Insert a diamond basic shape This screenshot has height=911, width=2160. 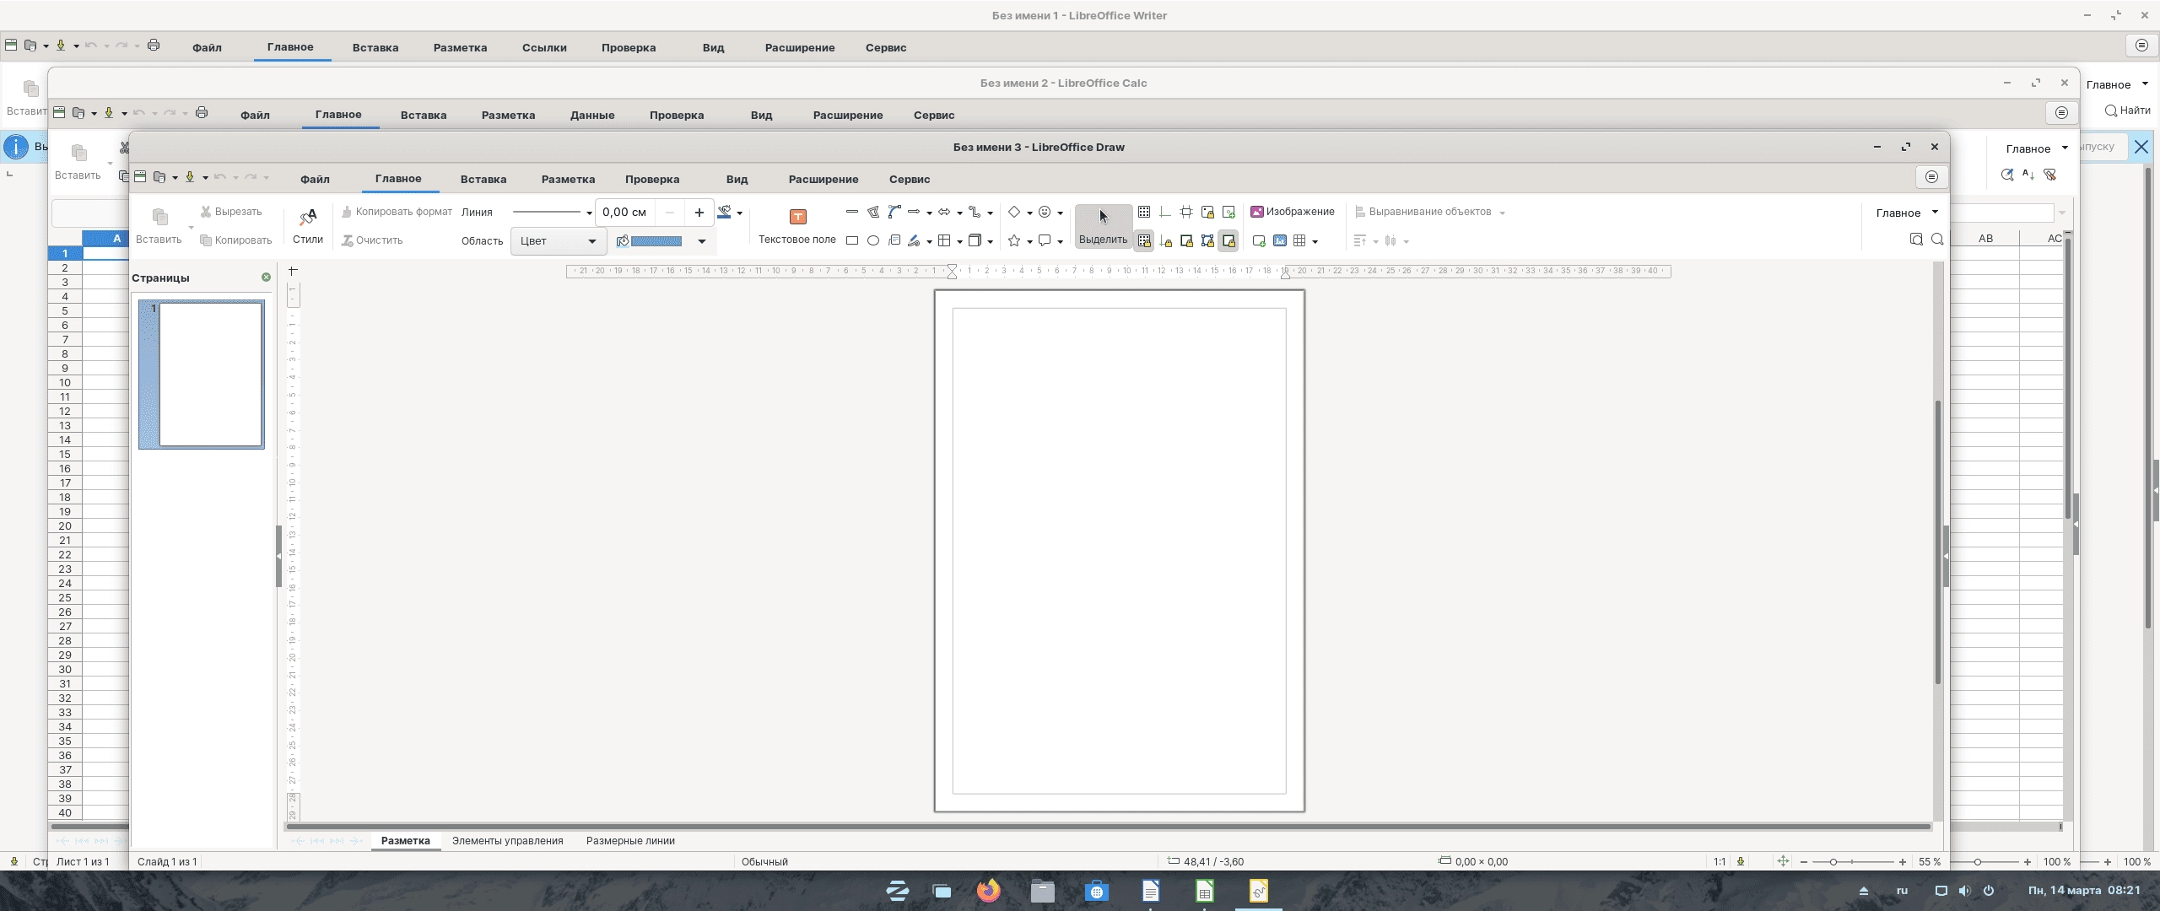1014,212
